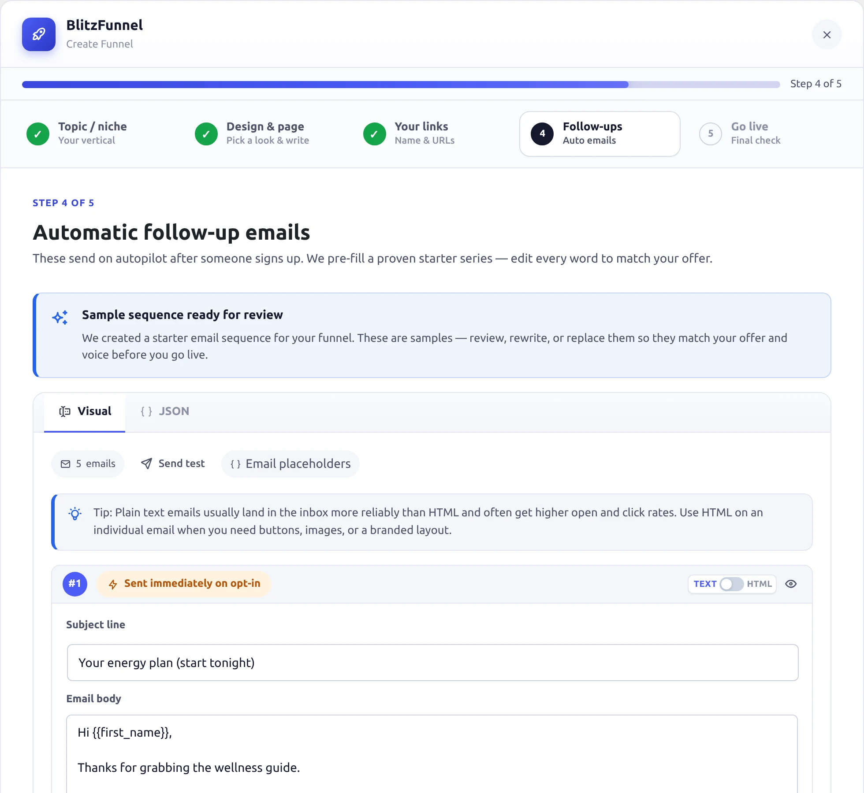Click the BlitzFunnel rocket logo icon
This screenshot has height=793, width=864.
[39, 34]
